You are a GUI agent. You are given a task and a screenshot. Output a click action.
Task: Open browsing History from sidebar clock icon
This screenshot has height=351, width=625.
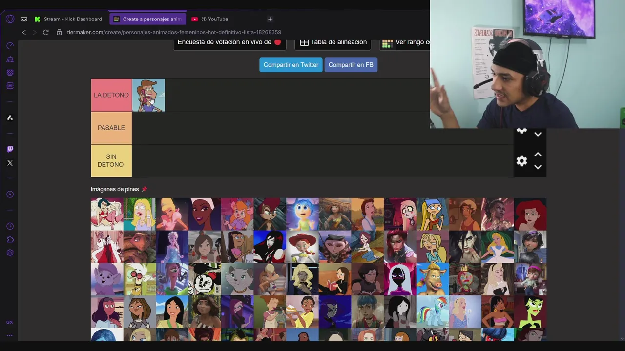click(x=10, y=226)
